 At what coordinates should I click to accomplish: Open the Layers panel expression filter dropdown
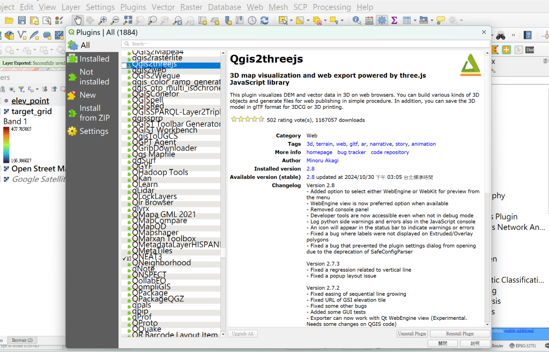(x=37, y=89)
